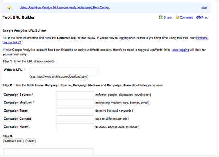Click the 'identify the paid keywords' hint
Screen dimensions: 219x157
click(114, 111)
